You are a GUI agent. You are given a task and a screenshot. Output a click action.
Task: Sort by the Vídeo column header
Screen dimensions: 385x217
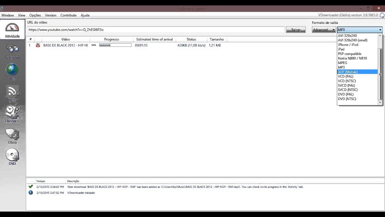tap(66, 39)
